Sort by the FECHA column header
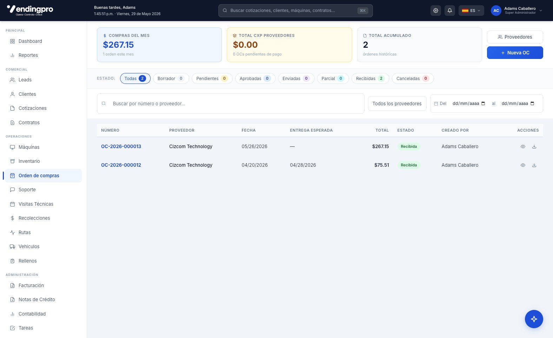The image size is (553, 338). tap(249, 131)
